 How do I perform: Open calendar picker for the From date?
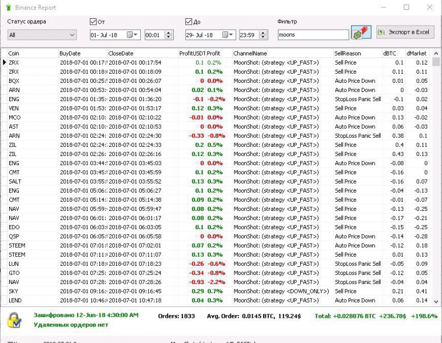(x=132, y=35)
